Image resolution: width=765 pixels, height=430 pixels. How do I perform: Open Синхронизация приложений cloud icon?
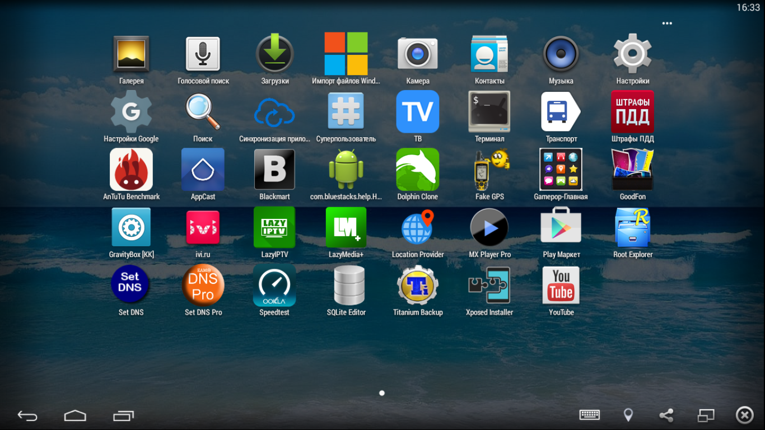274,113
